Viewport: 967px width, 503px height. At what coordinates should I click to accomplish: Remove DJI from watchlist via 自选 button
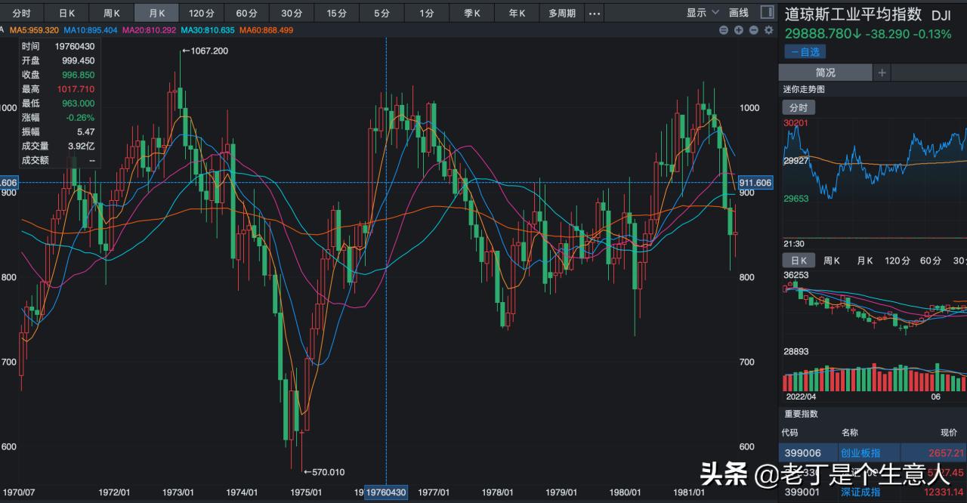pos(805,52)
